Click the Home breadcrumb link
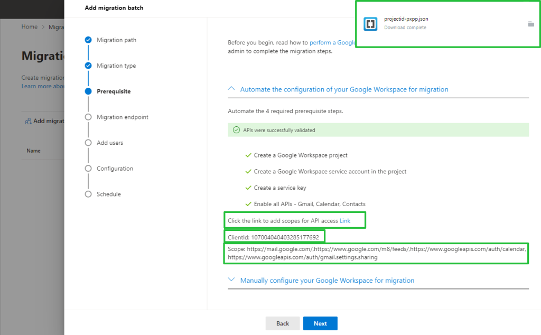The image size is (541, 335). tap(29, 26)
